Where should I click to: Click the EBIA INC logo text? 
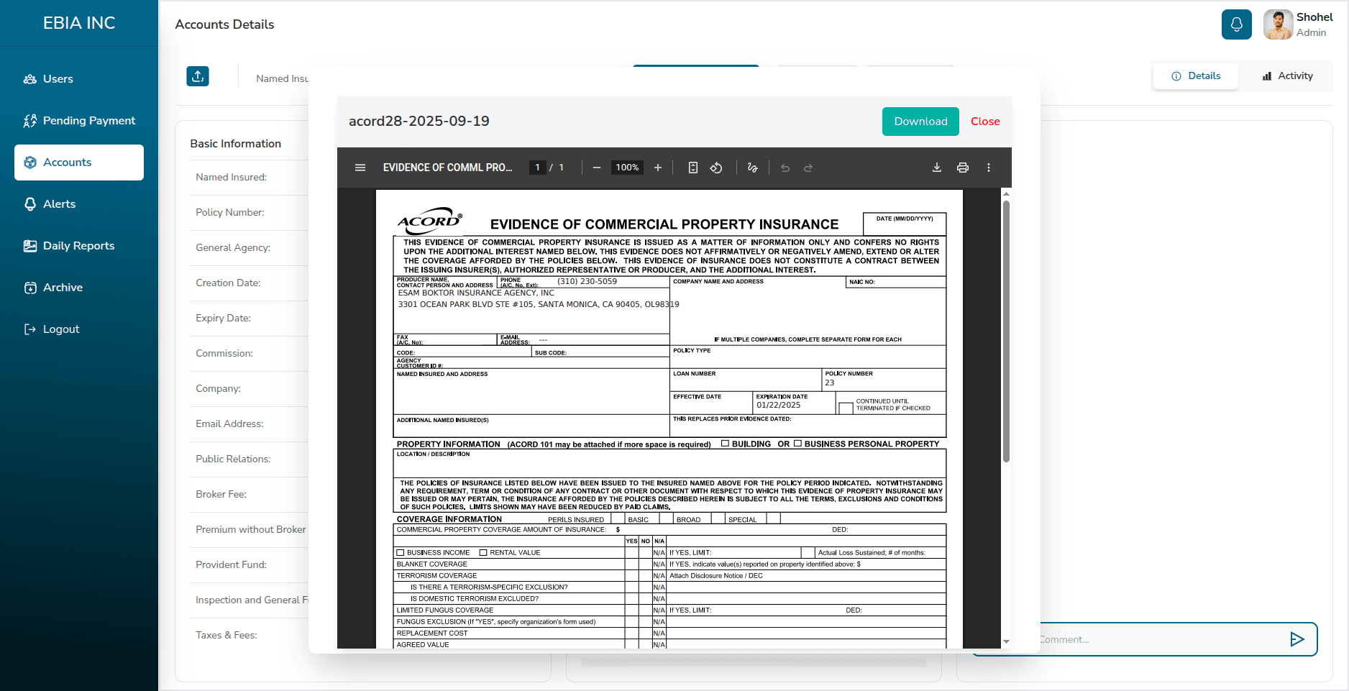79,23
